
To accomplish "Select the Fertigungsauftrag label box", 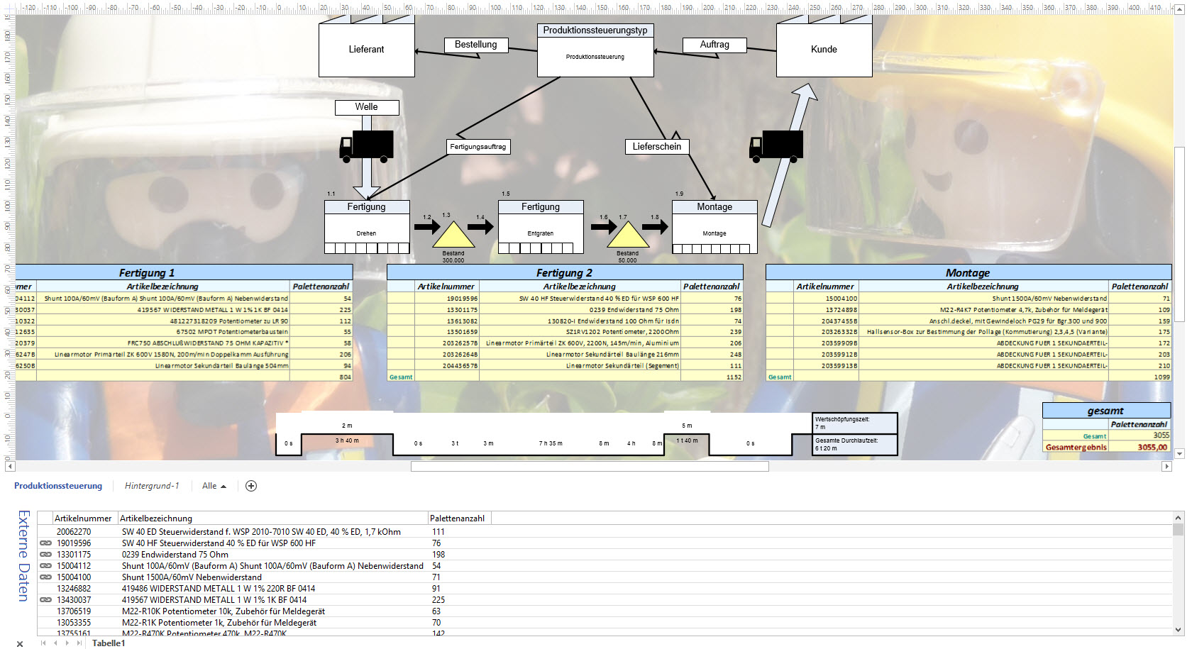I will (x=478, y=147).
